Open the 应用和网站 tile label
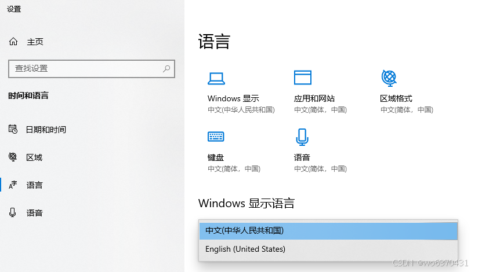This screenshot has height=272, width=482. [314, 98]
